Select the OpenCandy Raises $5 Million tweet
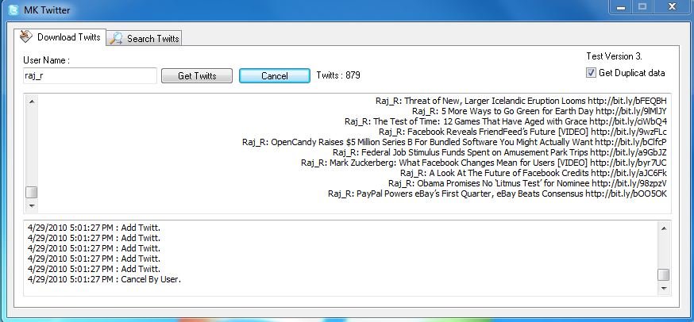 tap(454, 142)
